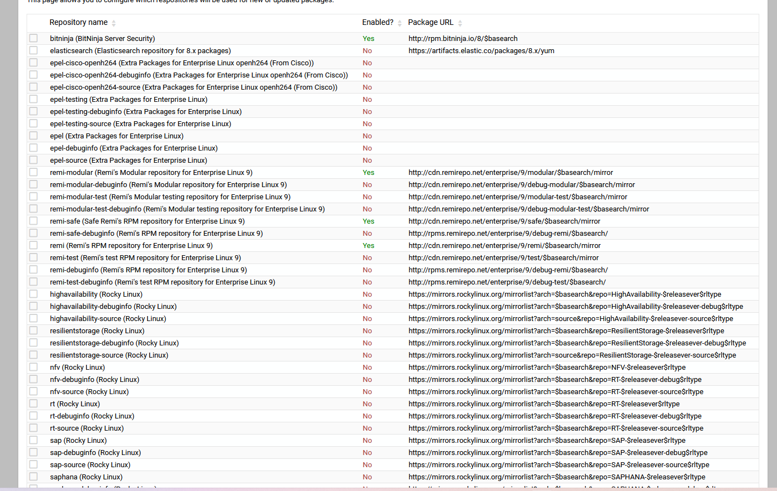Check the rt-source (Rocky Linux) checkbox

pos(34,428)
